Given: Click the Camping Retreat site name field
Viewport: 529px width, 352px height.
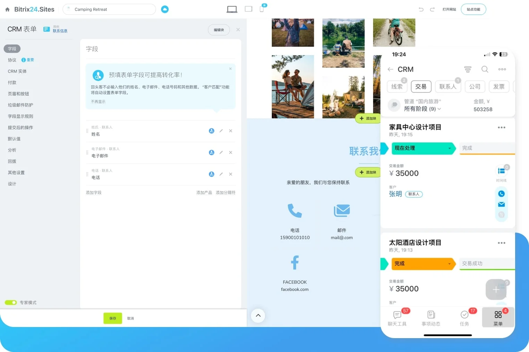Looking at the screenshot, I should pyautogui.click(x=109, y=9).
